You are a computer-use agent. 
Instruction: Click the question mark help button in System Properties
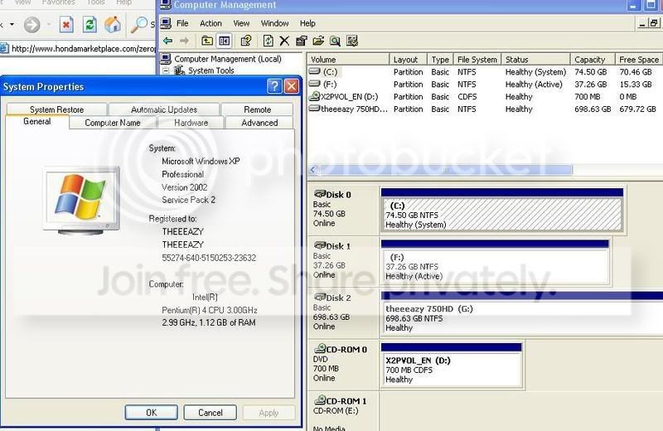(274, 86)
